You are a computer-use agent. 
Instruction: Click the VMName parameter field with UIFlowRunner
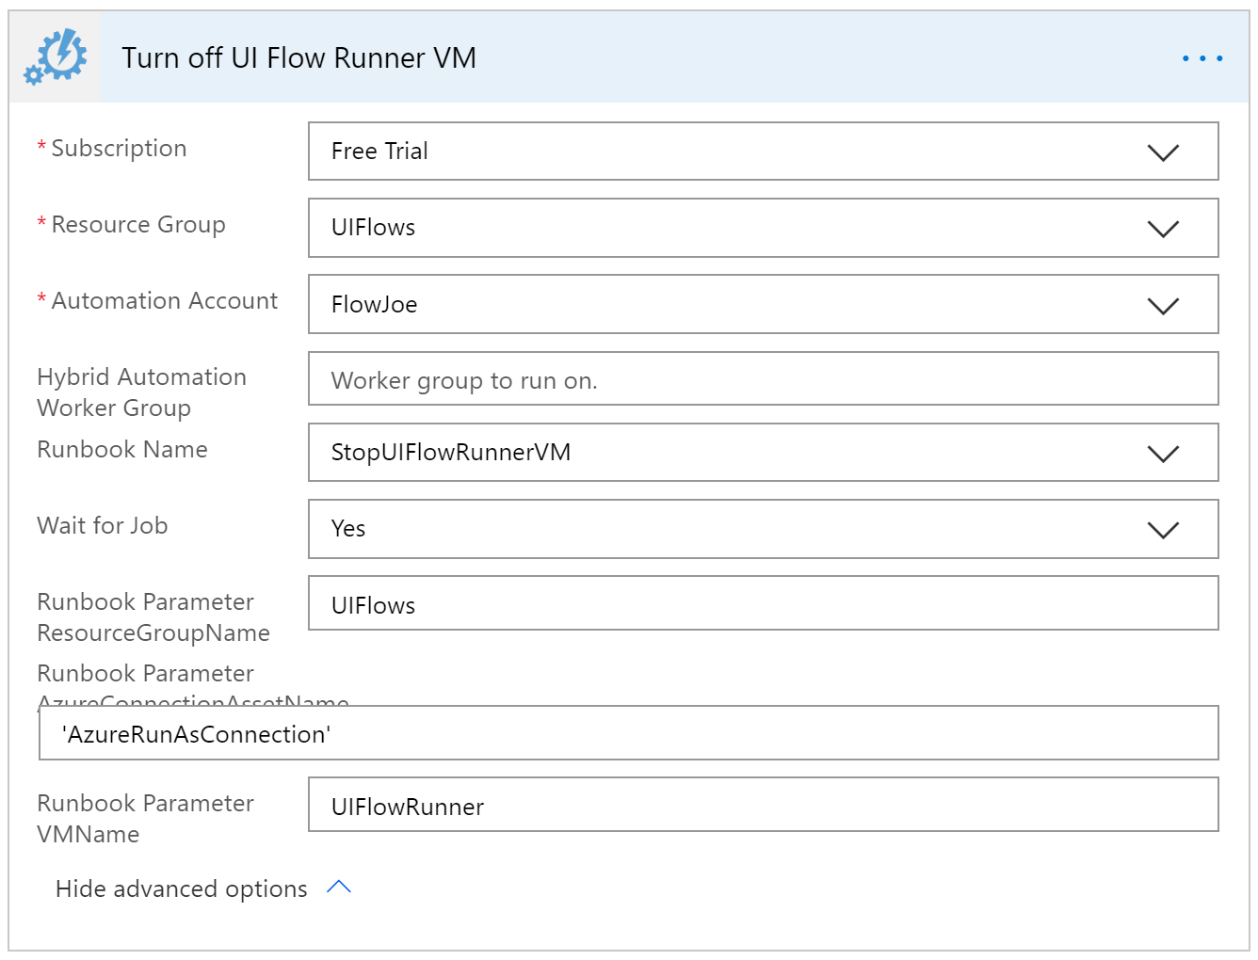(764, 805)
